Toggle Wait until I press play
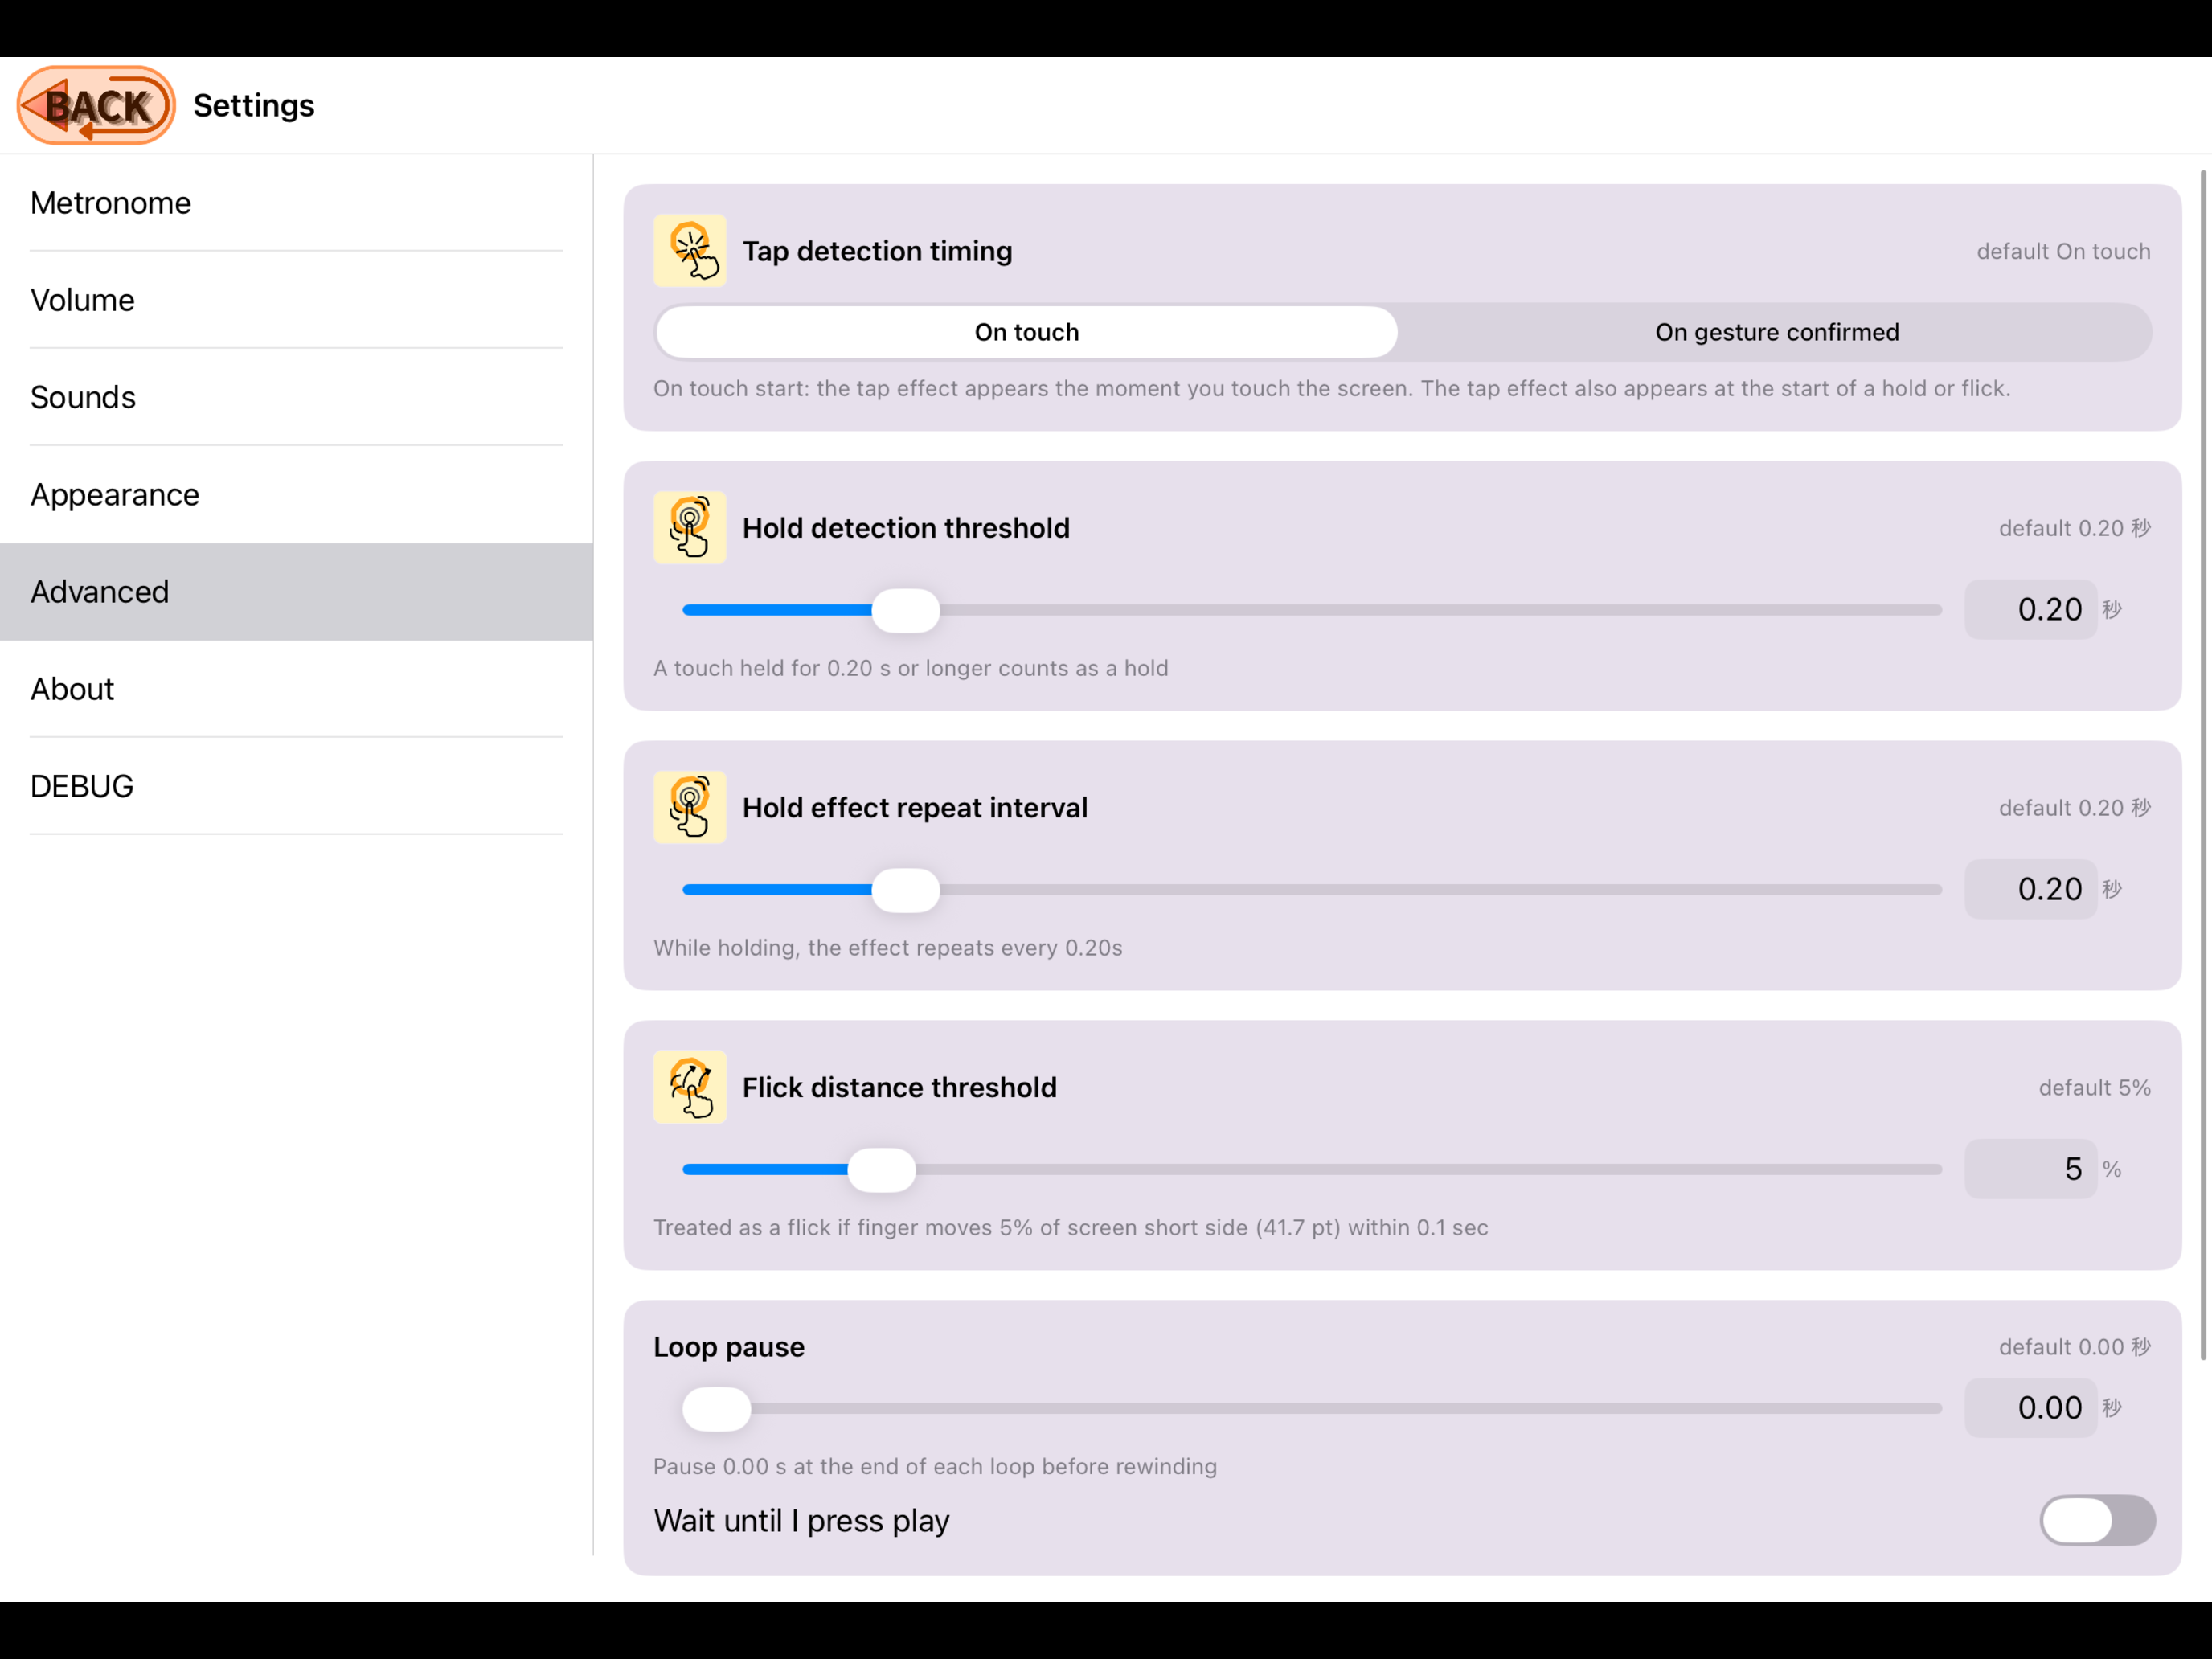Image resolution: width=2212 pixels, height=1659 pixels. (x=2097, y=1521)
